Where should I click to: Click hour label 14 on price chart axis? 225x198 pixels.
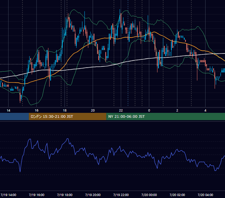coord(9,111)
